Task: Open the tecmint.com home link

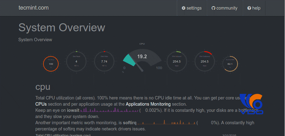Action: click(33, 8)
